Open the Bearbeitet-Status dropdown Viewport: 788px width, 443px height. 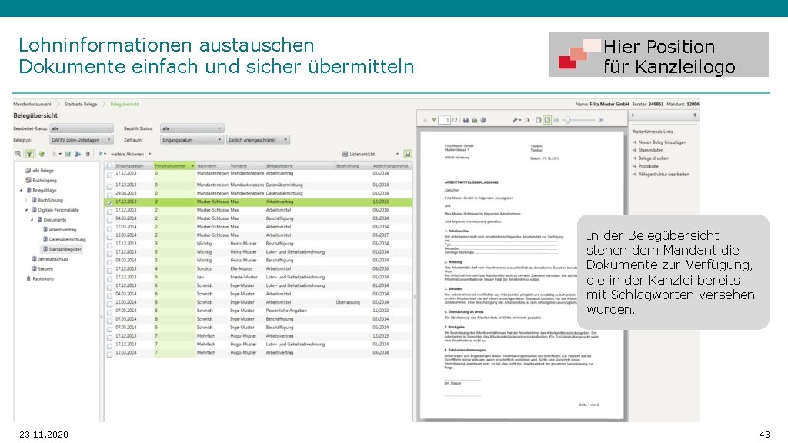81,128
